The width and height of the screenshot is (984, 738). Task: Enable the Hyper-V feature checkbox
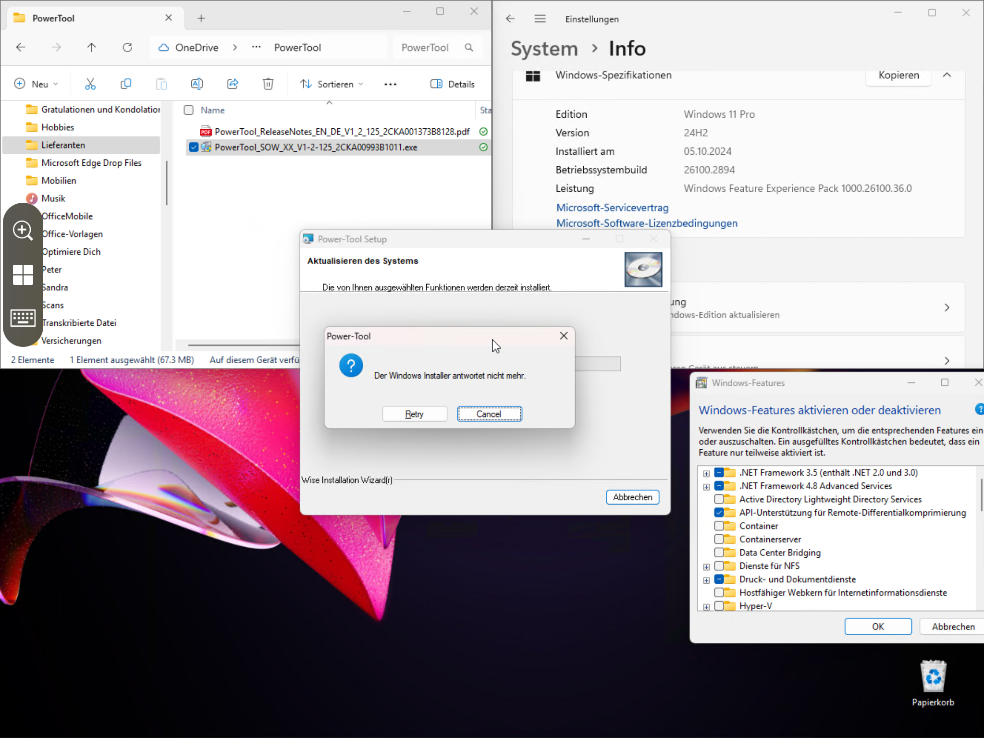tap(719, 606)
